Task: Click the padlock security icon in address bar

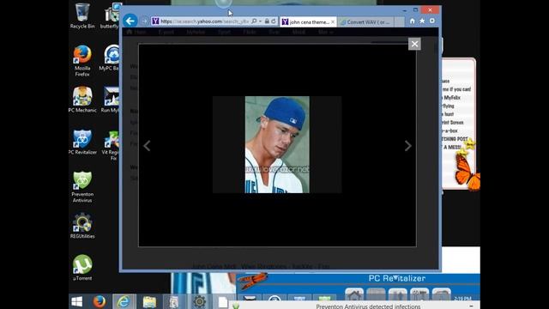Action: tap(267, 21)
